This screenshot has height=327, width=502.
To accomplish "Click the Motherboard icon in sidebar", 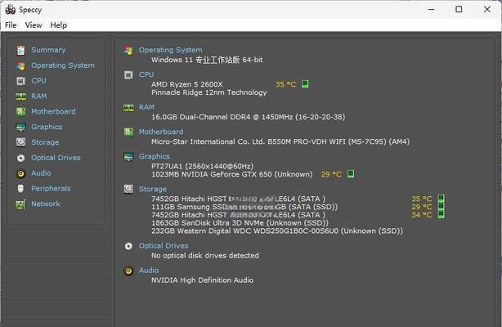I will pos(20,111).
